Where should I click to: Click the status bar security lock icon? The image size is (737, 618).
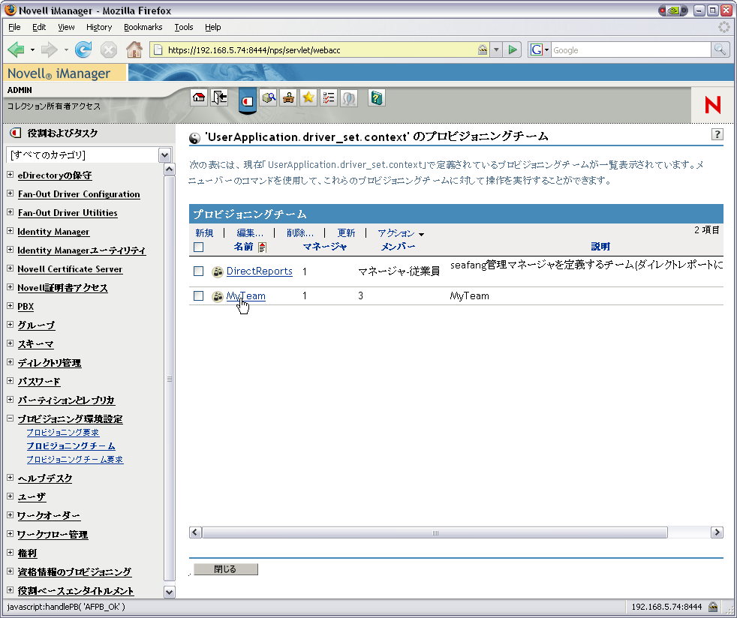pyautogui.click(x=713, y=607)
